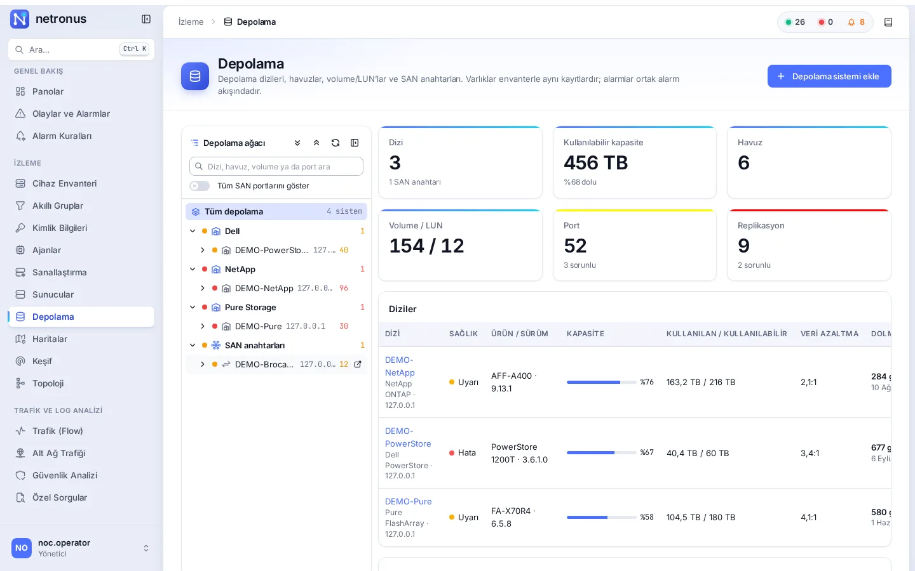Click Depolama sistemi ekle button
The height and width of the screenshot is (571, 915).
829,76
